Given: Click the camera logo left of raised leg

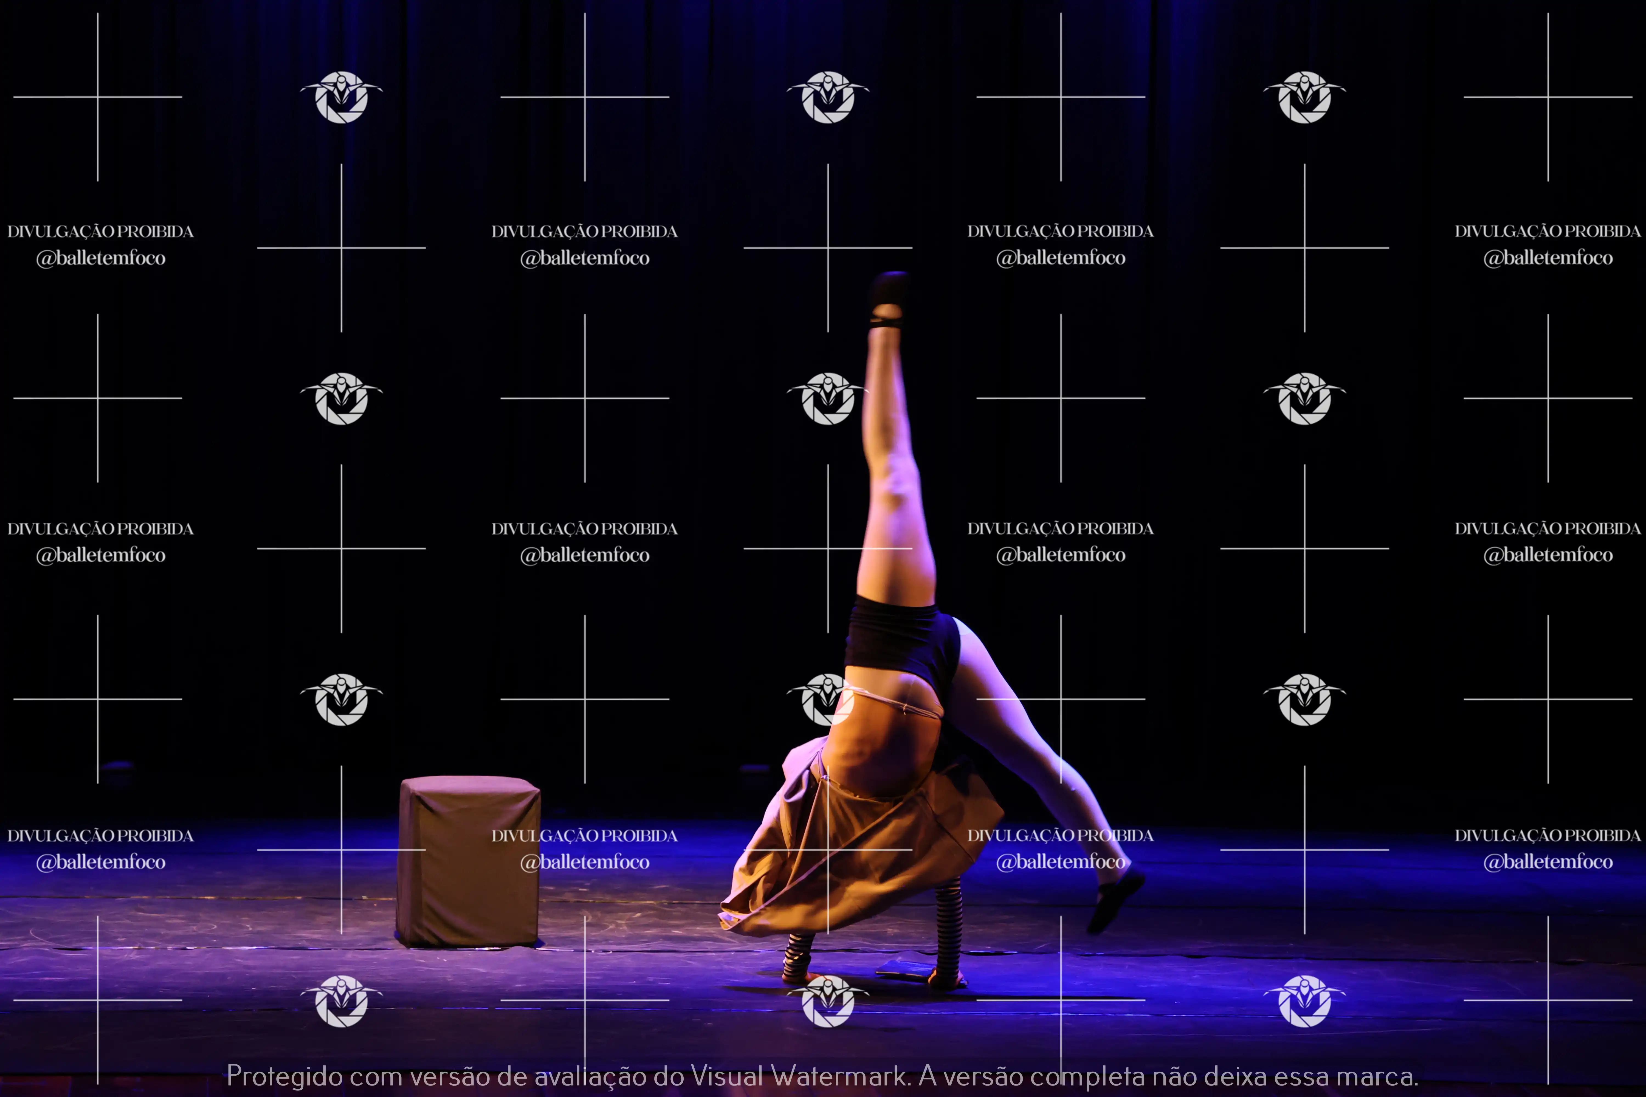Looking at the screenshot, I should click(x=828, y=399).
